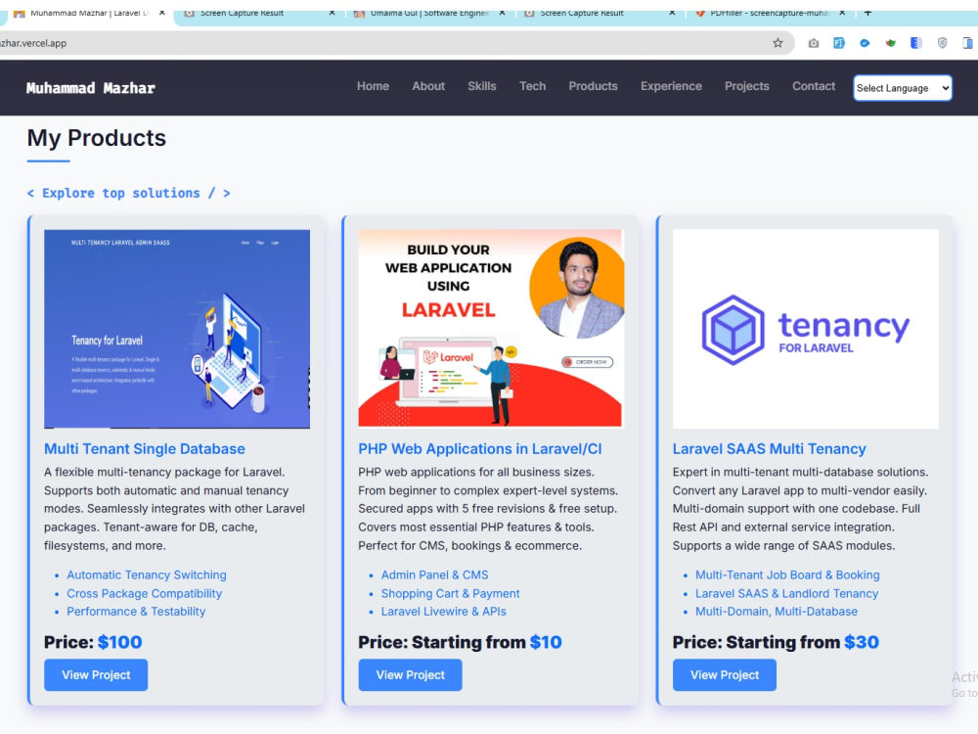978x734 pixels.
Task: Click the Multi-Tenant Job Board & Booking bullet
Action: coord(787,574)
